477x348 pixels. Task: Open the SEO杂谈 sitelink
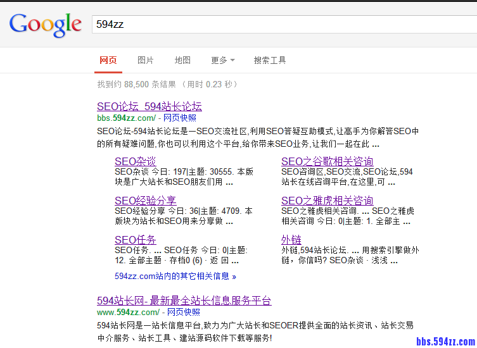click(135, 161)
